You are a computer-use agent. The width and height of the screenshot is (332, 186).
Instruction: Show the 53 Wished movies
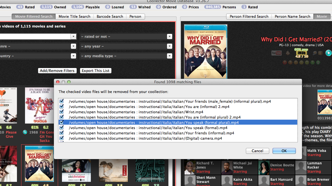click(x=140, y=7)
